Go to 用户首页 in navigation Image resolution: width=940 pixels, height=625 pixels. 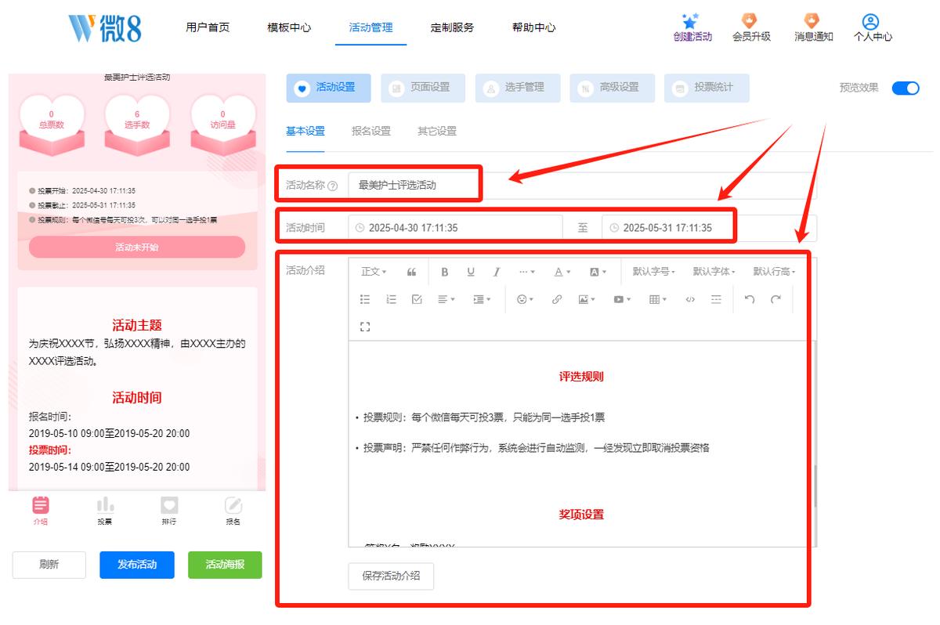[208, 27]
